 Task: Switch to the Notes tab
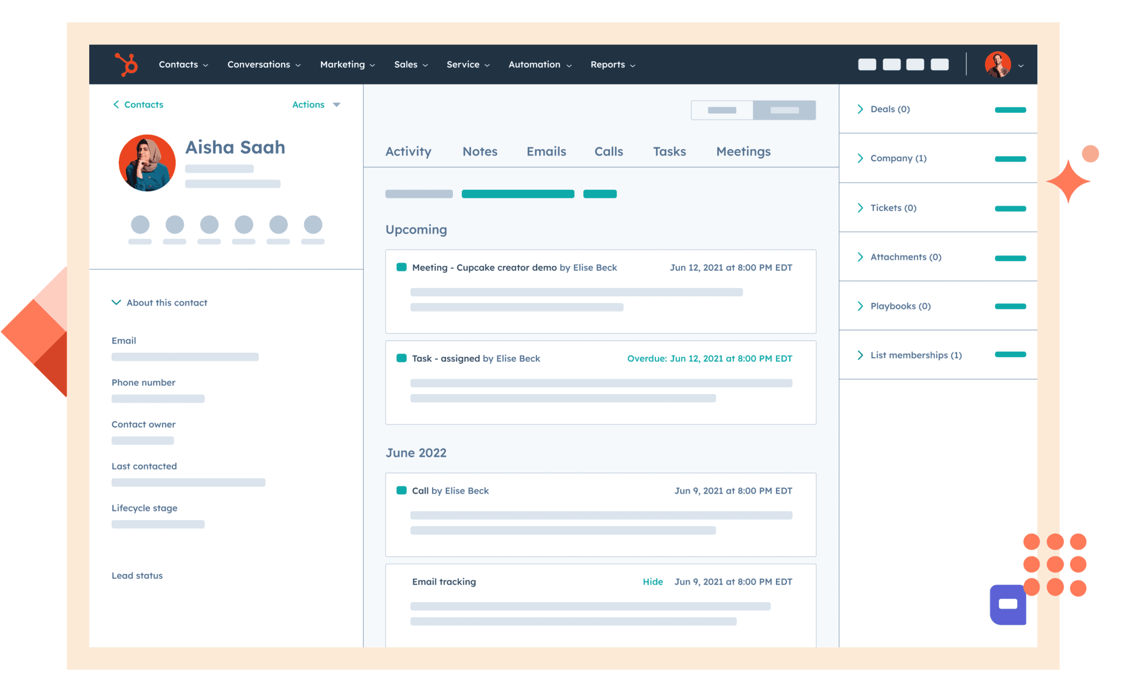(x=480, y=151)
